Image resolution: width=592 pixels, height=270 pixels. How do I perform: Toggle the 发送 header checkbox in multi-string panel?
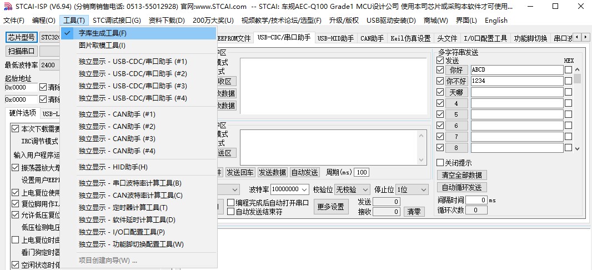(x=440, y=61)
